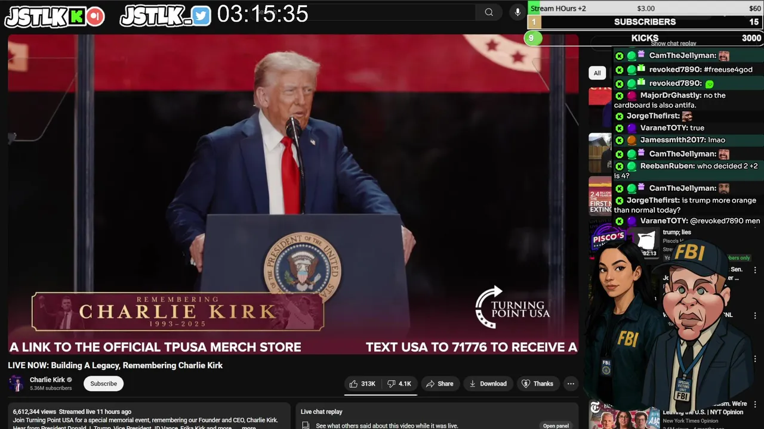This screenshot has width=764, height=429.
Task: Click the Live chat replay heading
Action: 321,412
